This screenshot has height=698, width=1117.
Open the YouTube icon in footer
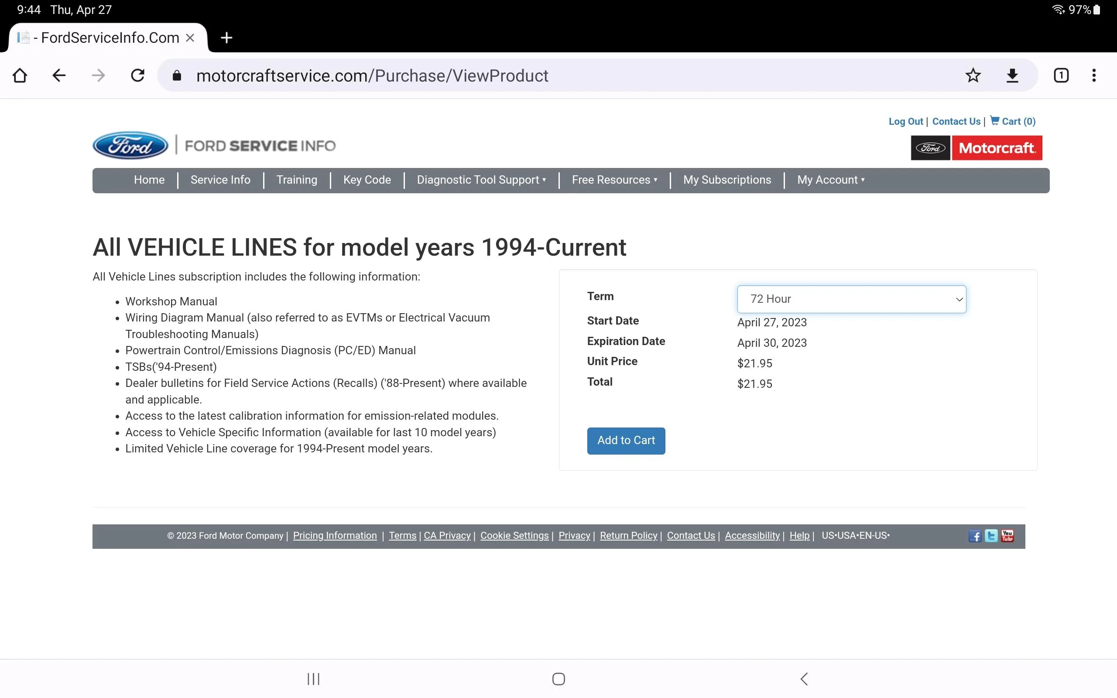coord(1007,536)
